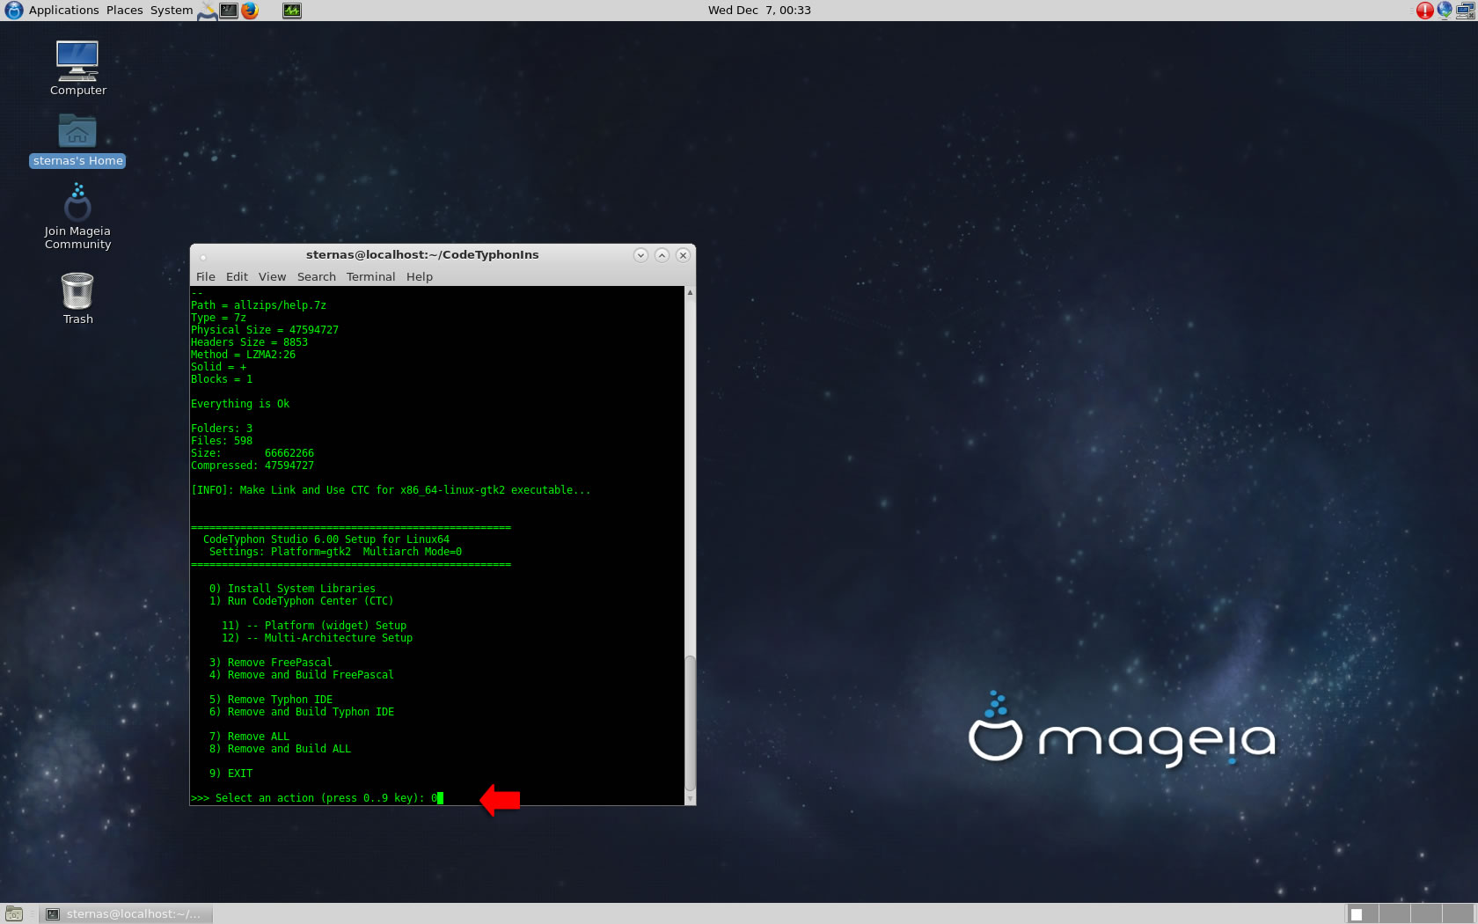Click 'Folders: 3' line
The width and height of the screenshot is (1478, 924).
pos(222,429)
